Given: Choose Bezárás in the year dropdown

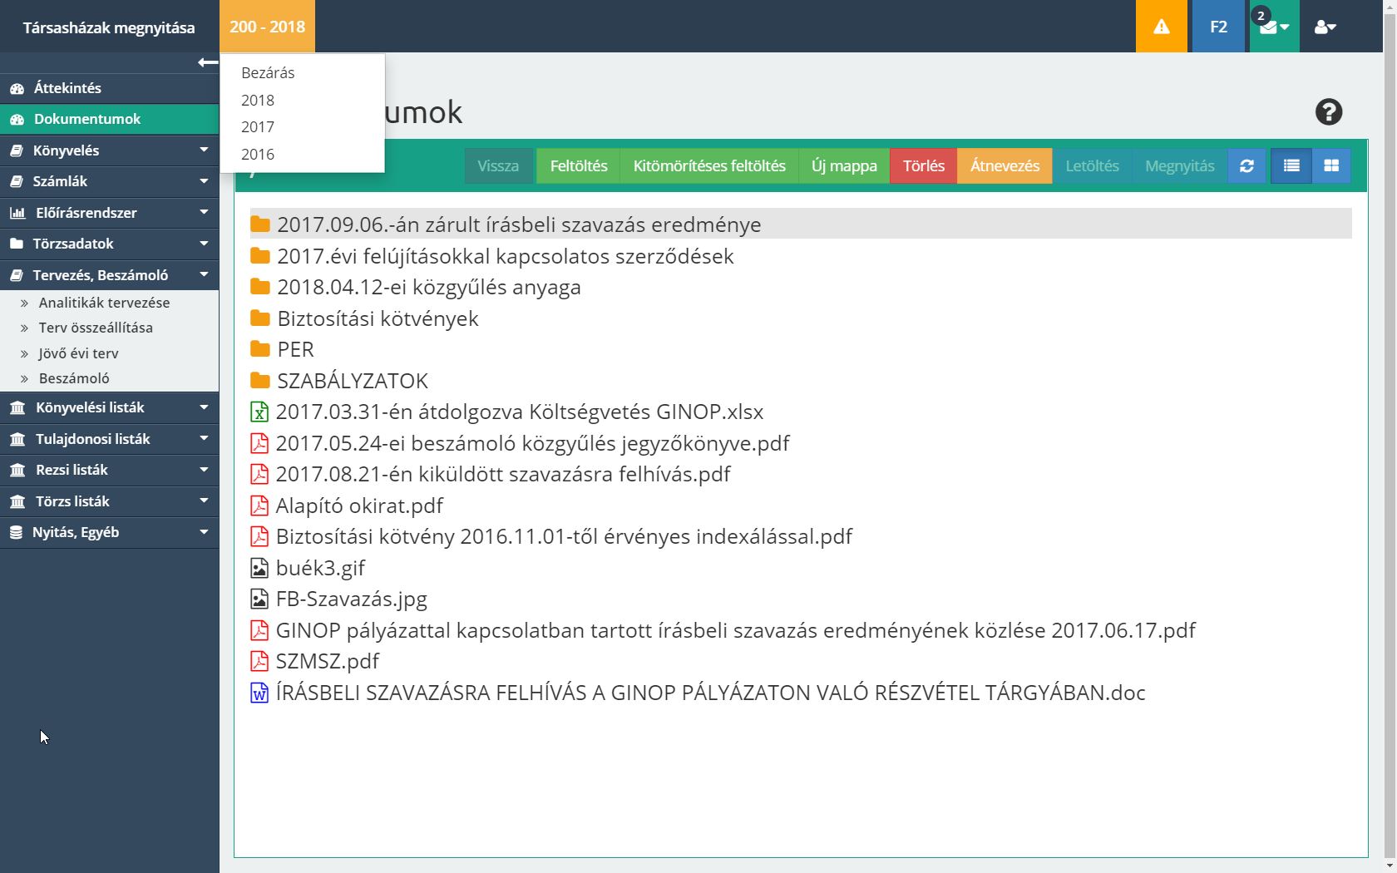Looking at the screenshot, I should pyautogui.click(x=268, y=73).
